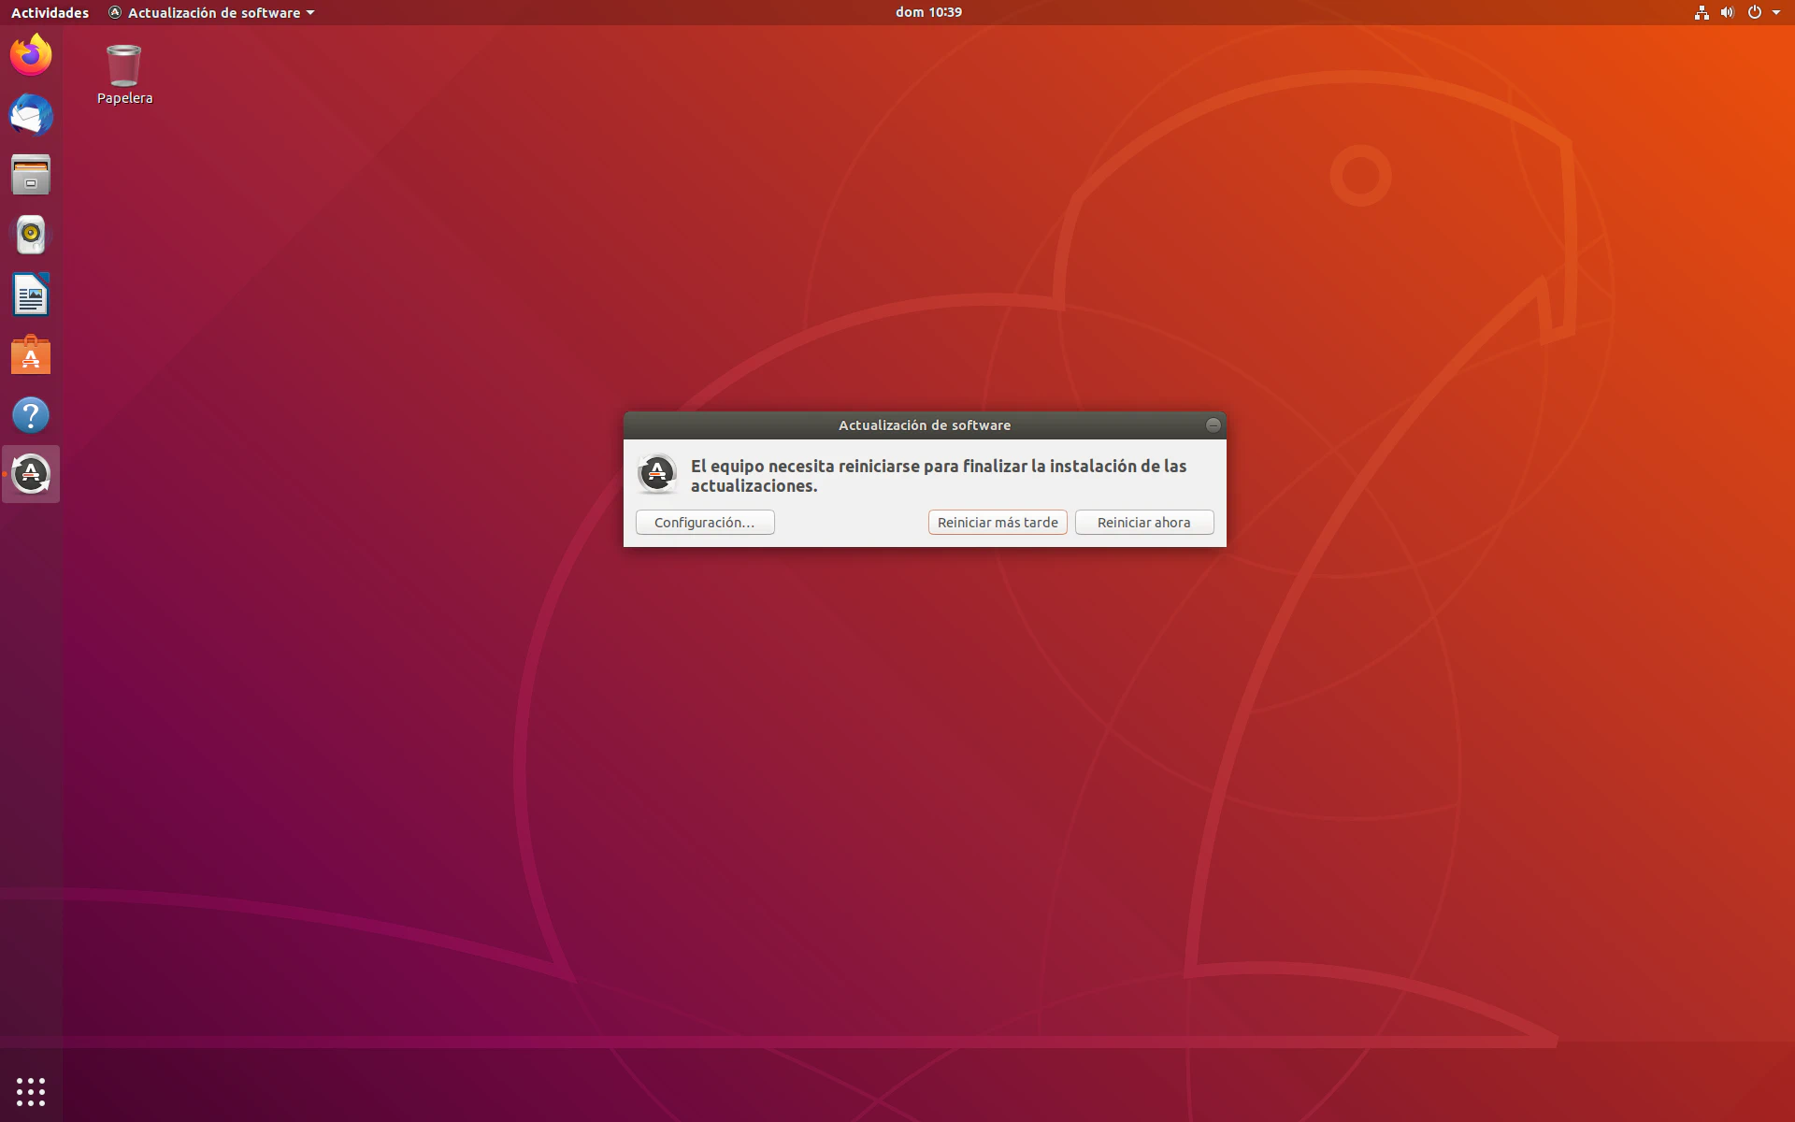Click the network status icon
This screenshot has width=1795, height=1122.
point(1702,12)
